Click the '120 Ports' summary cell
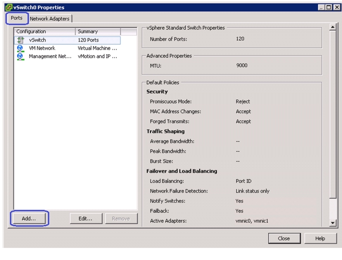The height and width of the screenshot is (260, 342). click(x=88, y=40)
